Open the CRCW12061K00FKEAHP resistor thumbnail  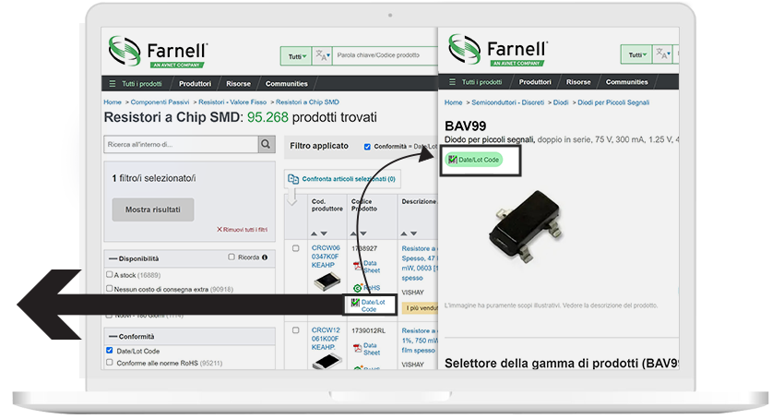click(327, 361)
